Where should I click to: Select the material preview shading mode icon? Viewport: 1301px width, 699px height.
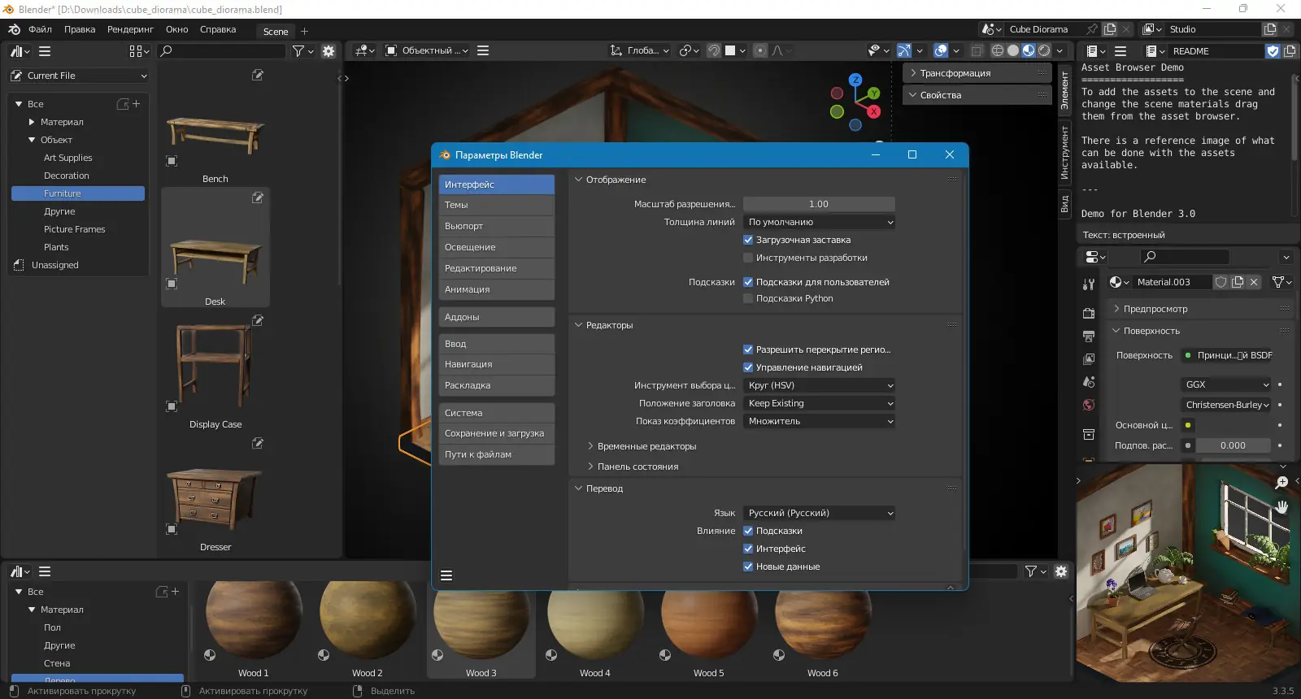[x=1029, y=50]
